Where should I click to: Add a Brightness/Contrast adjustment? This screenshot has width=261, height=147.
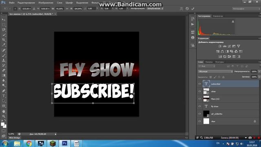pyautogui.click(x=220, y=46)
